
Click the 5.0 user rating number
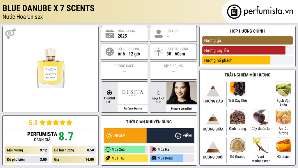pyautogui.click(x=33, y=123)
